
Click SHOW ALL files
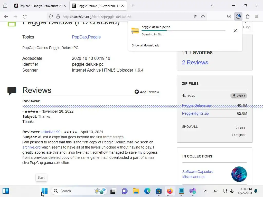coord(190,127)
